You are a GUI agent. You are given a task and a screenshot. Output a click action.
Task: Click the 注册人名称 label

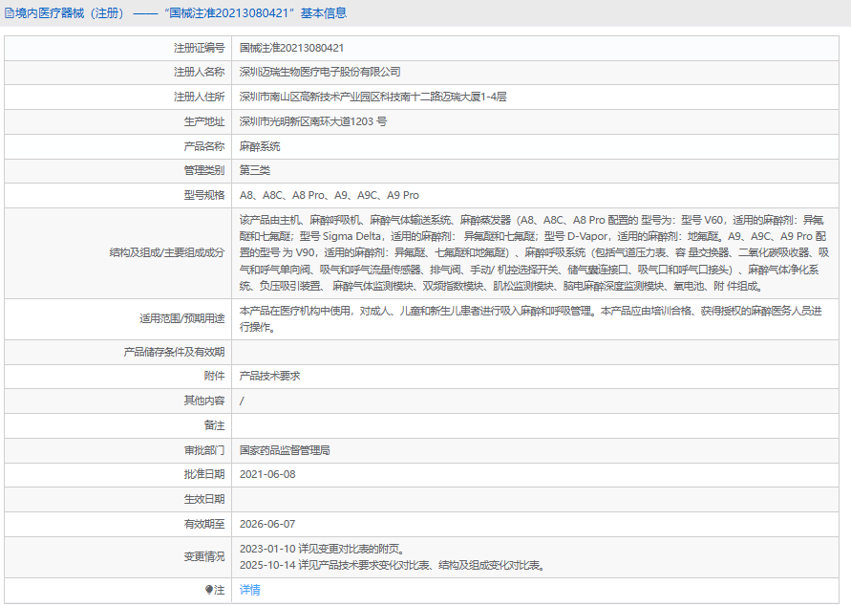199,72
